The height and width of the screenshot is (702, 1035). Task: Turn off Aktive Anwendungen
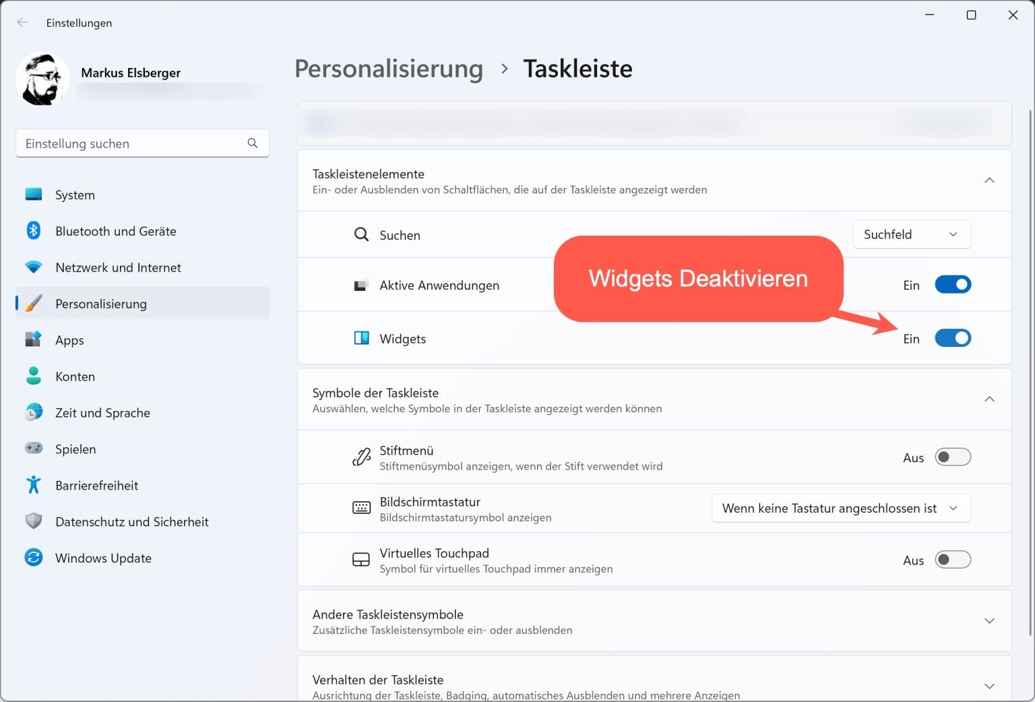pyautogui.click(x=953, y=284)
